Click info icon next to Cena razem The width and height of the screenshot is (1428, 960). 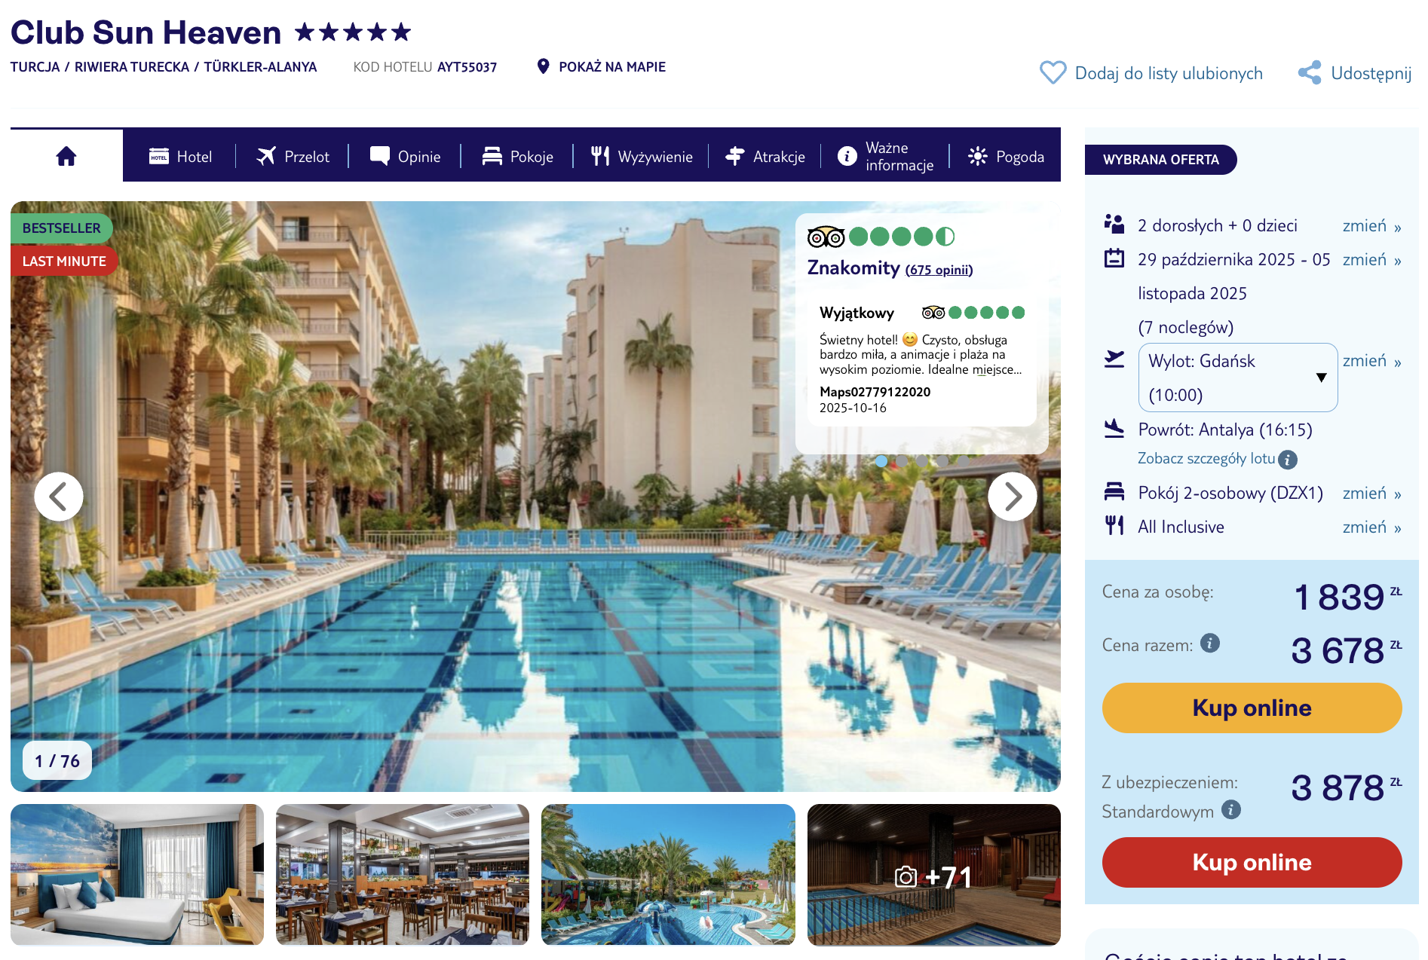pyautogui.click(x=1210, y=643)
